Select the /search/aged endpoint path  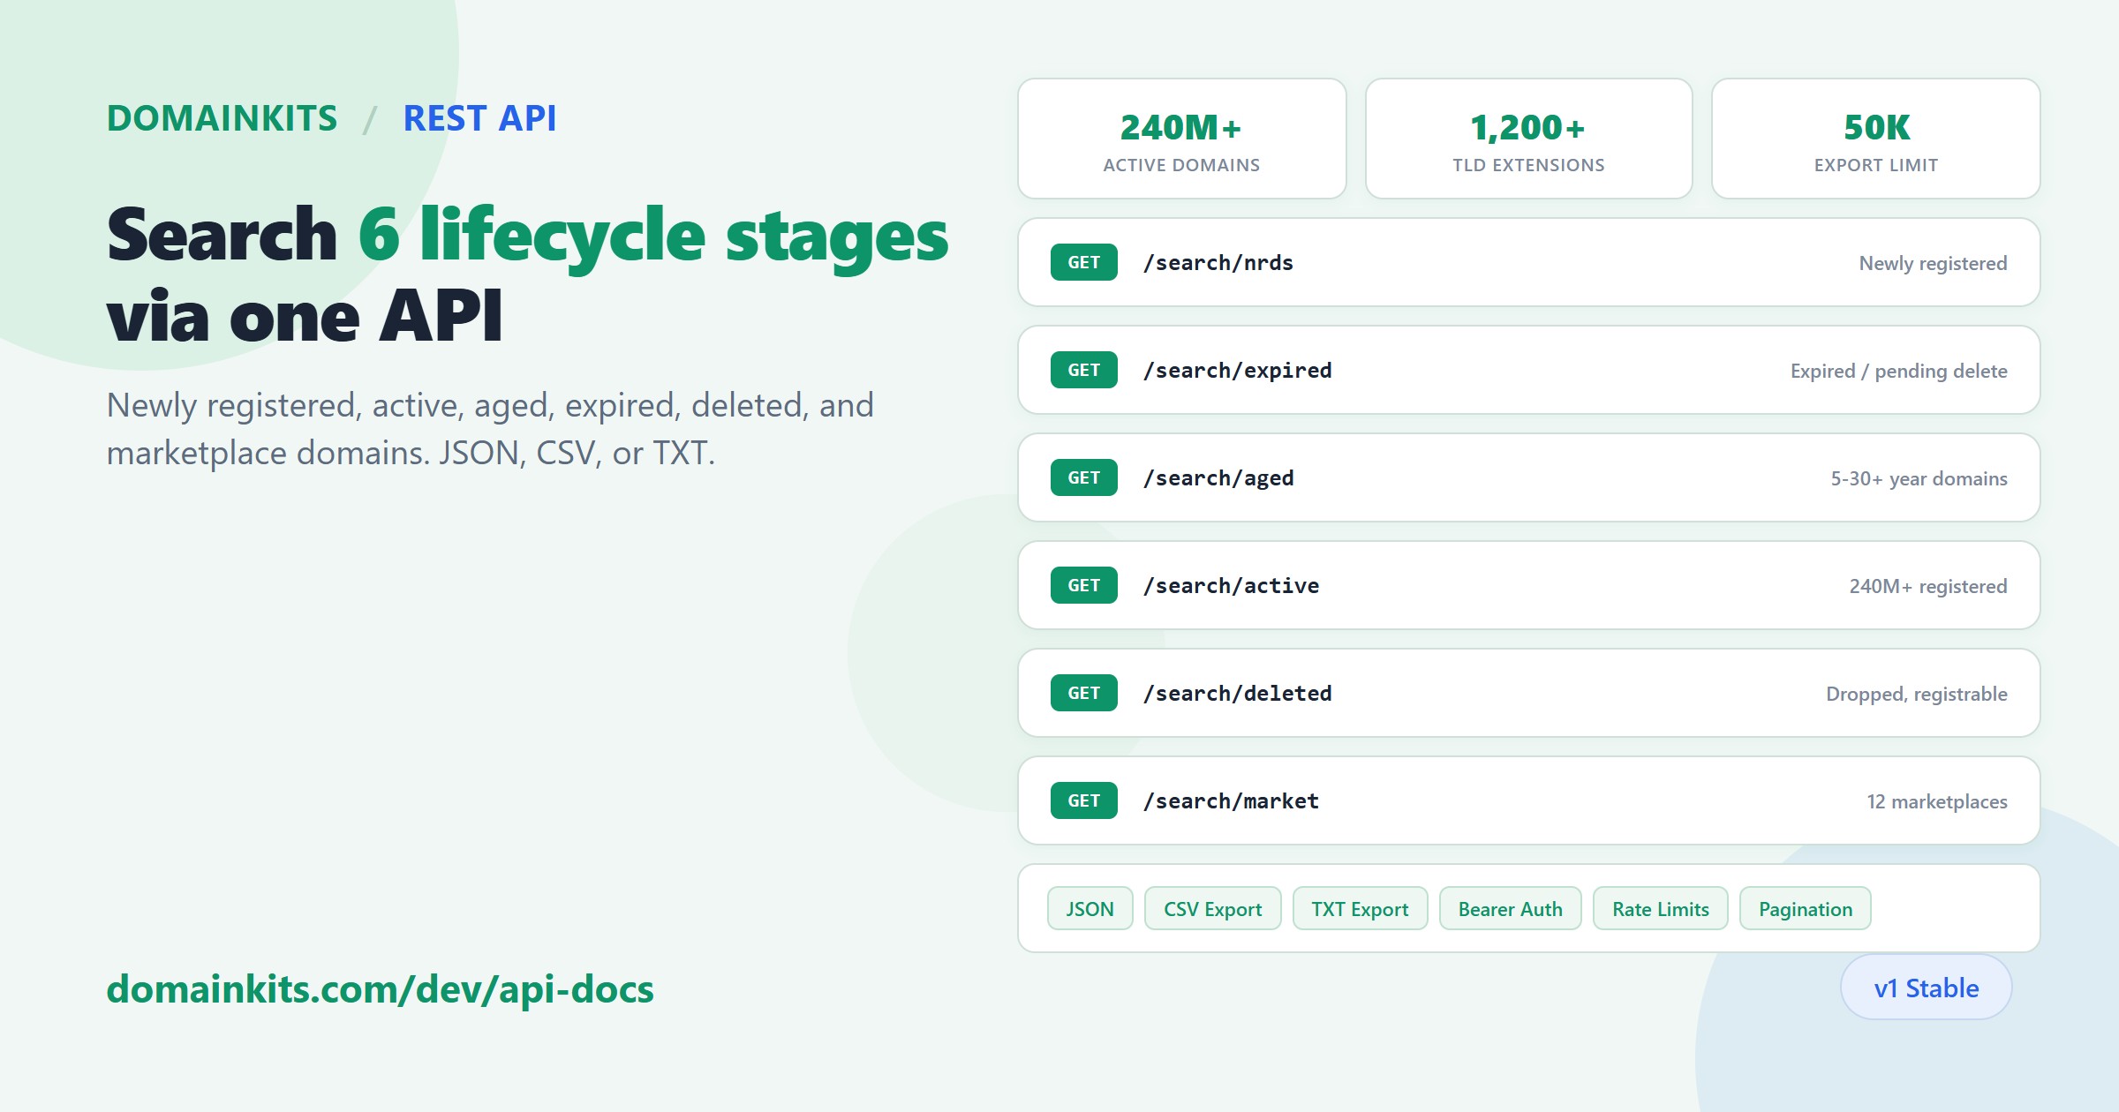click(x=1218, y=478)
